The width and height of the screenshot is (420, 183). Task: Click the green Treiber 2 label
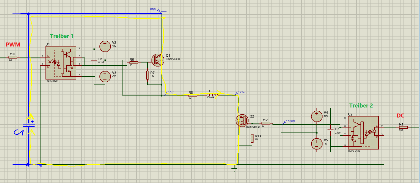coord(361,105)
